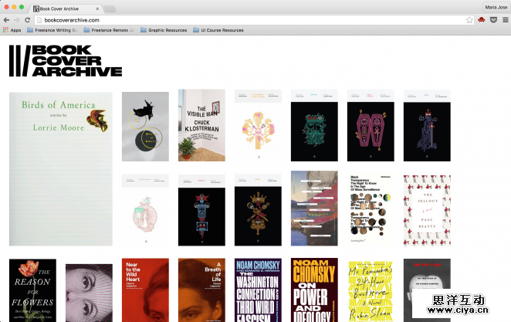
Task: Open a new tab
Action: 110,8
